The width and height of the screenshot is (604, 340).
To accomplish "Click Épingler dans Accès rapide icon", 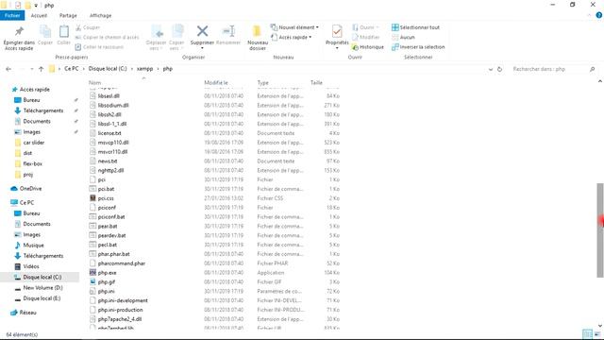I will (x=19, y=31).
